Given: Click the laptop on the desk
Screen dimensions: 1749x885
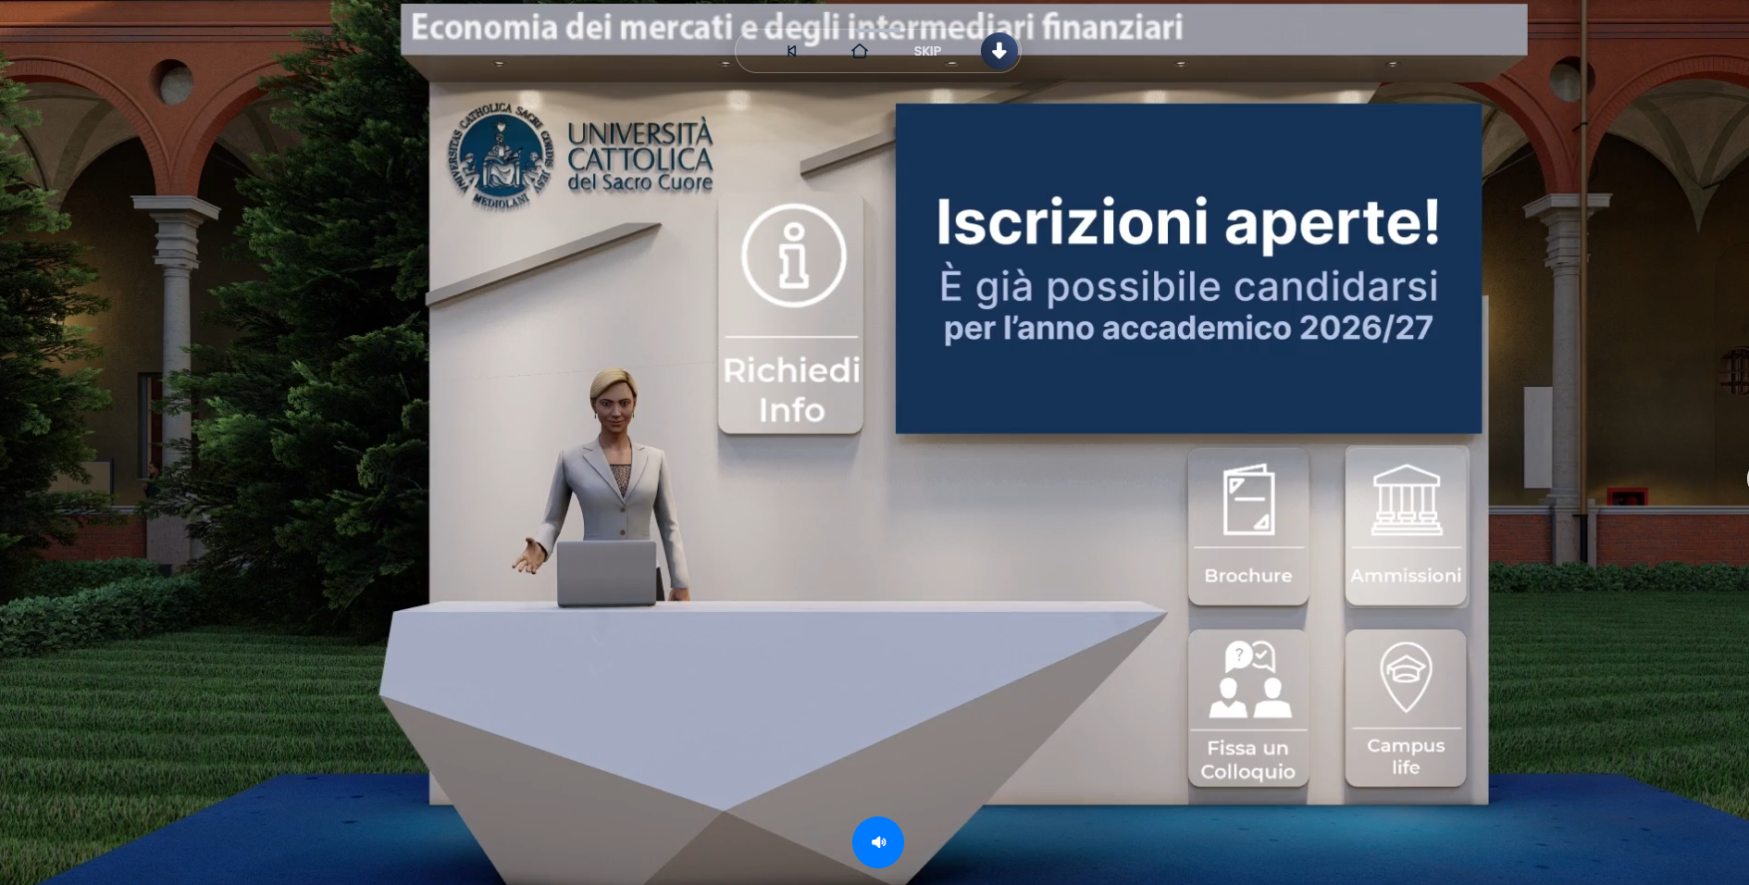Looking at the screenshot, I should click(607, 573).
